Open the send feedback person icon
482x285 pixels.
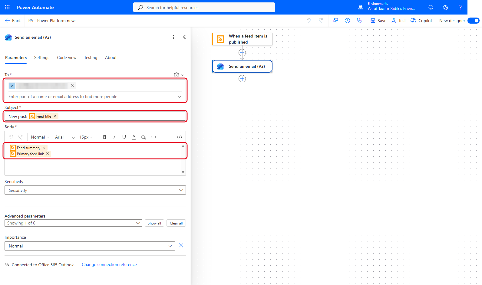(x=335, y=21)
